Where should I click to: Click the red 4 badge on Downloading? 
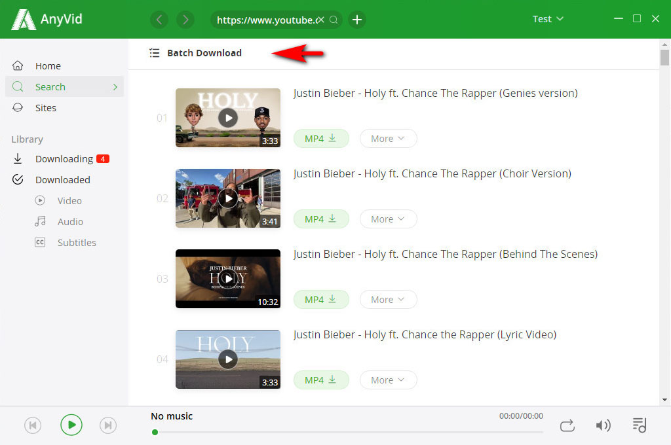click(x=103, y=158)
